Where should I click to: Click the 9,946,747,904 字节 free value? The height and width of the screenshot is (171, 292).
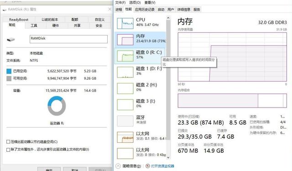click(62, 78)
